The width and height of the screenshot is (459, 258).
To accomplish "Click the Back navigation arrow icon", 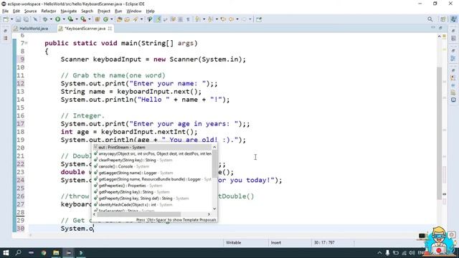I will tap(231, 19).
